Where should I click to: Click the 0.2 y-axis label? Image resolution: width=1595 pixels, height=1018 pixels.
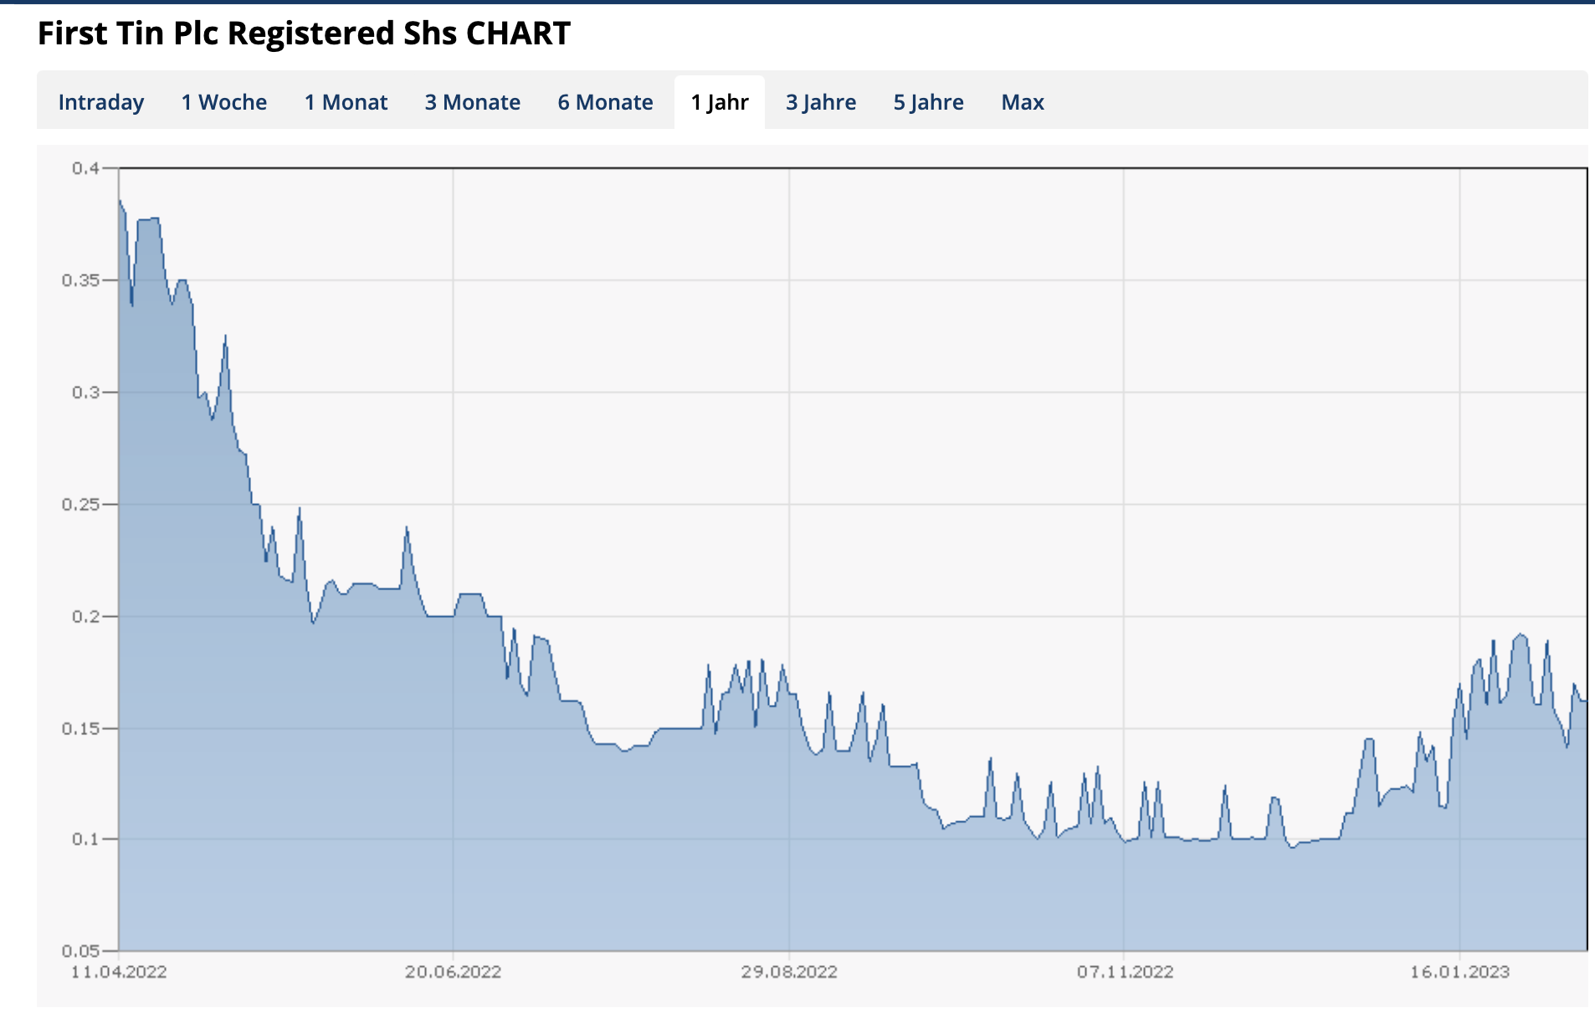point(85,616)
